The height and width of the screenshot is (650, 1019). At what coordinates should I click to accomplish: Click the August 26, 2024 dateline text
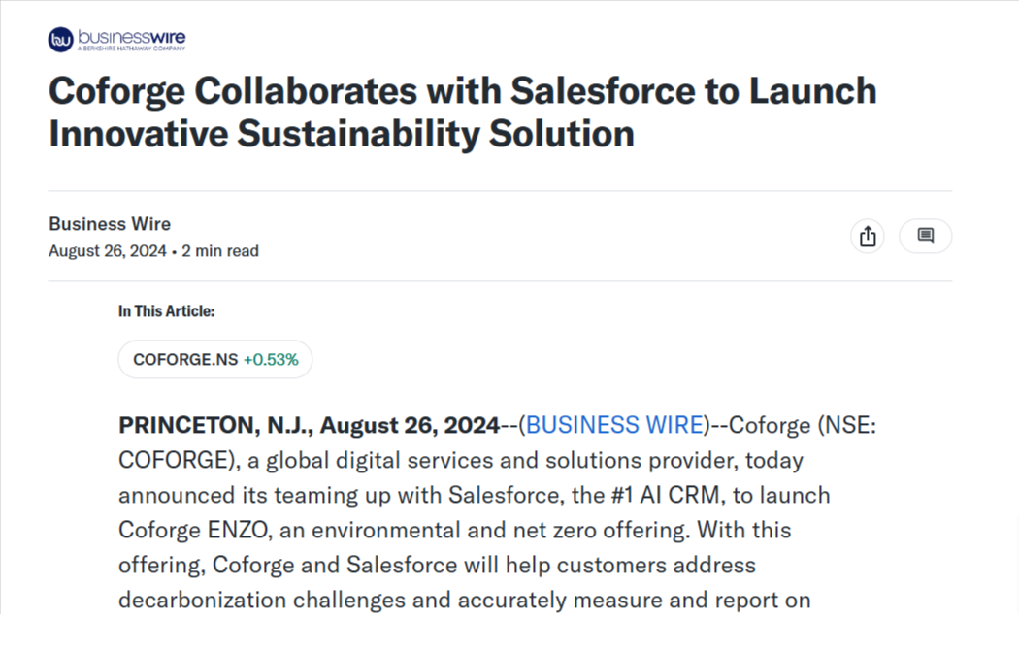(107, 250)
